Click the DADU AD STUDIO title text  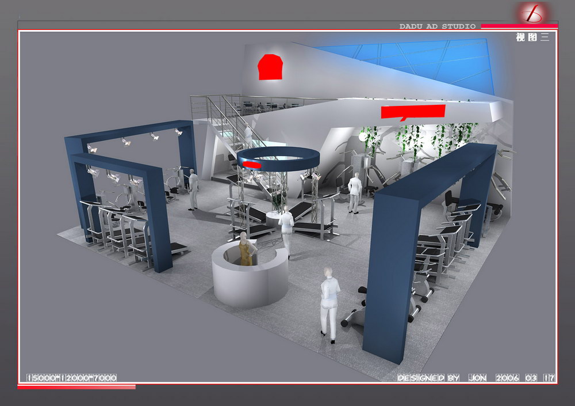[x=438, y=26]
